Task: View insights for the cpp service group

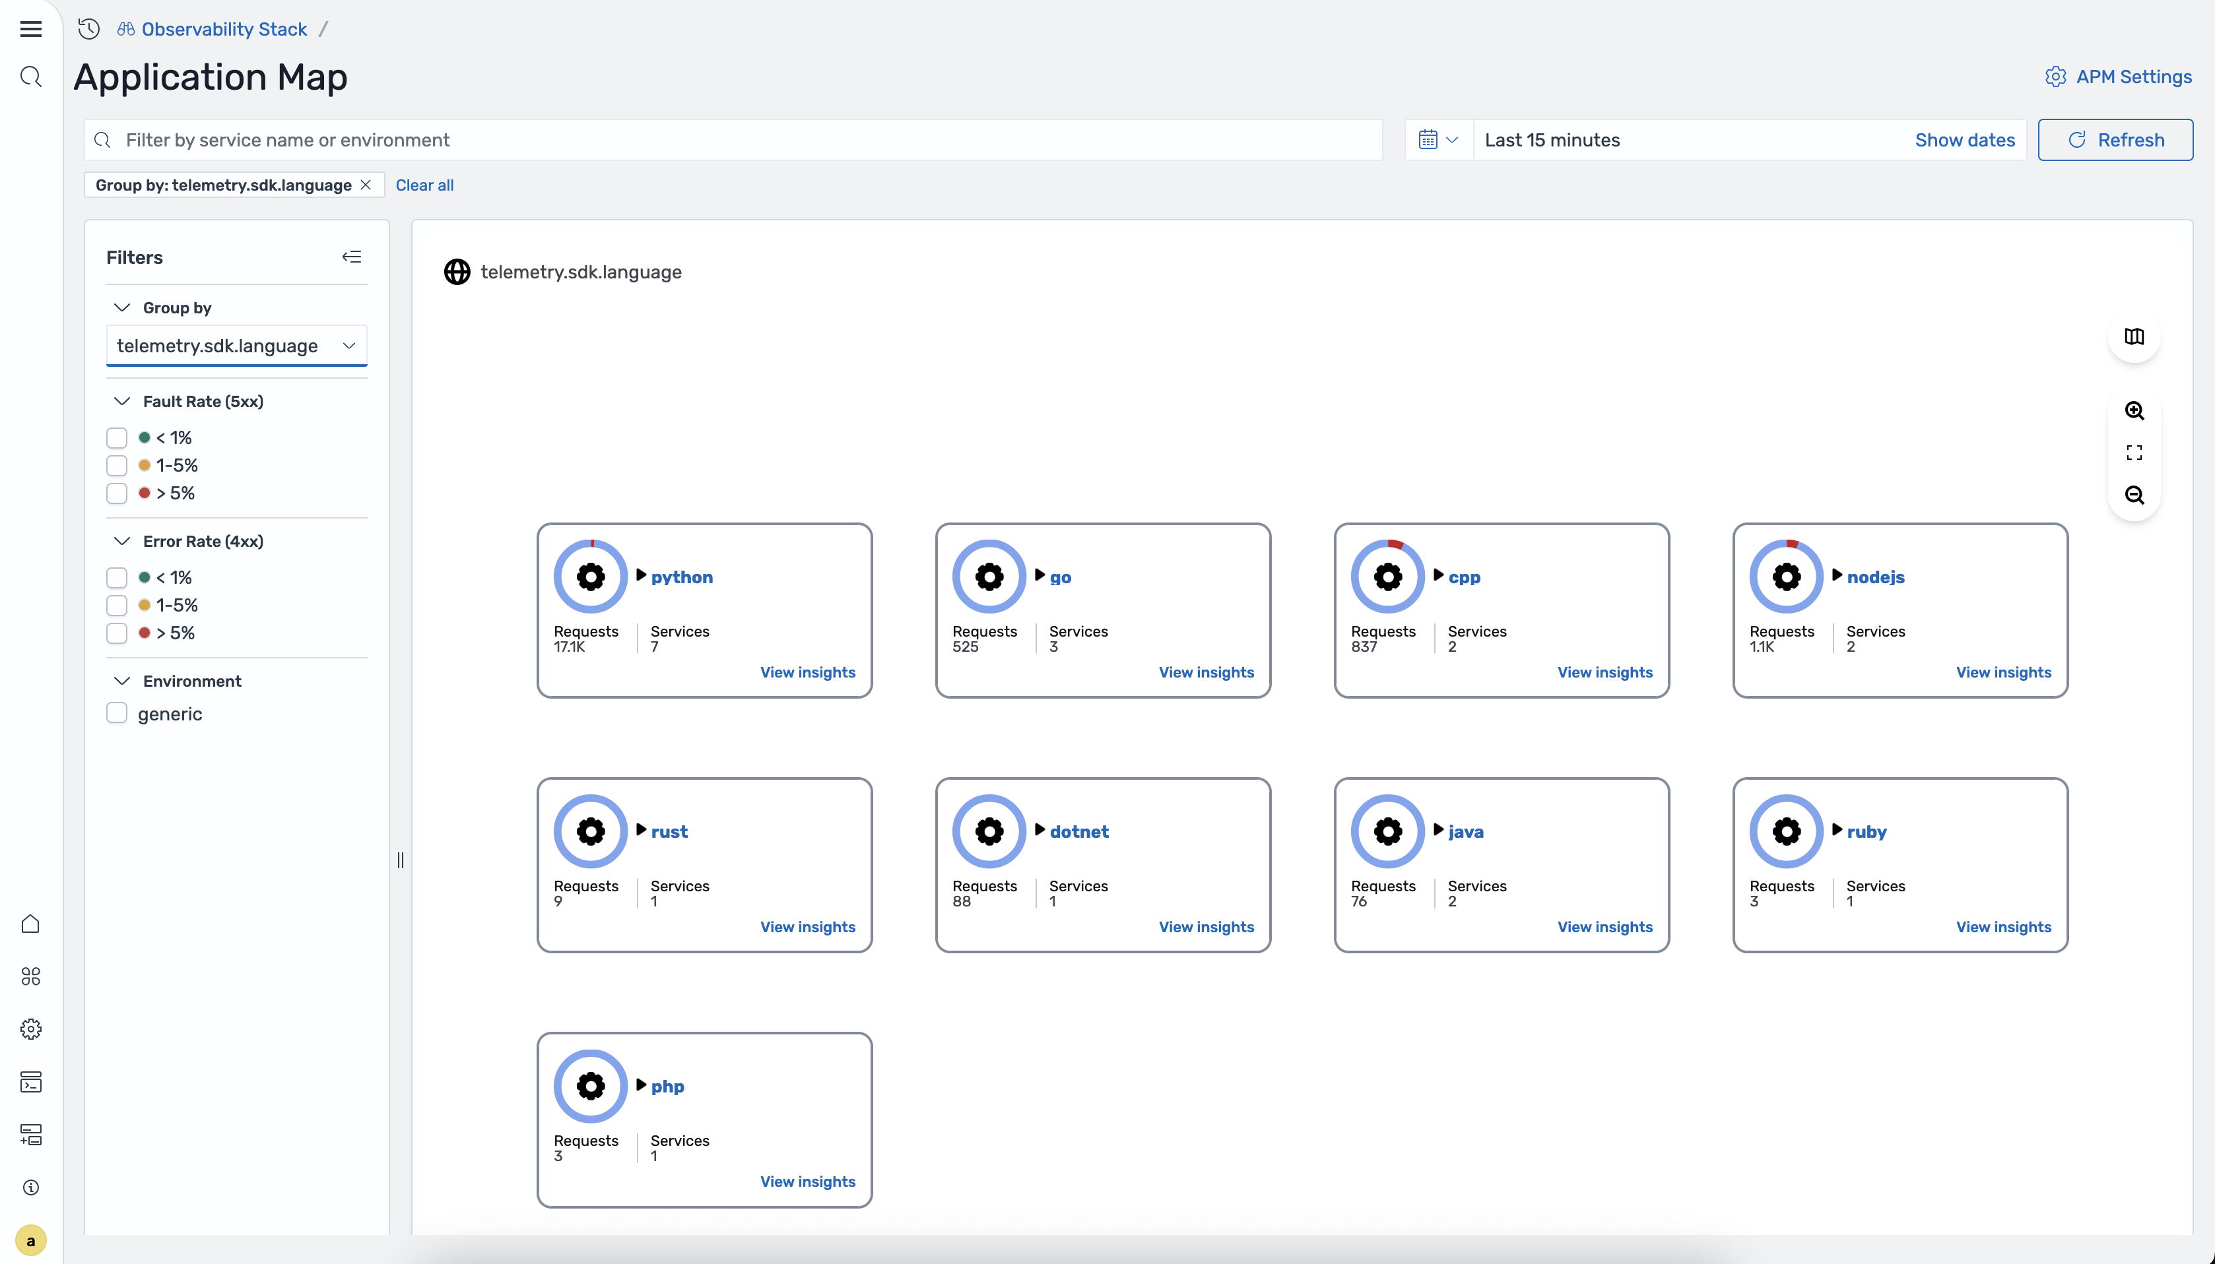Action: click(1604, 672)
